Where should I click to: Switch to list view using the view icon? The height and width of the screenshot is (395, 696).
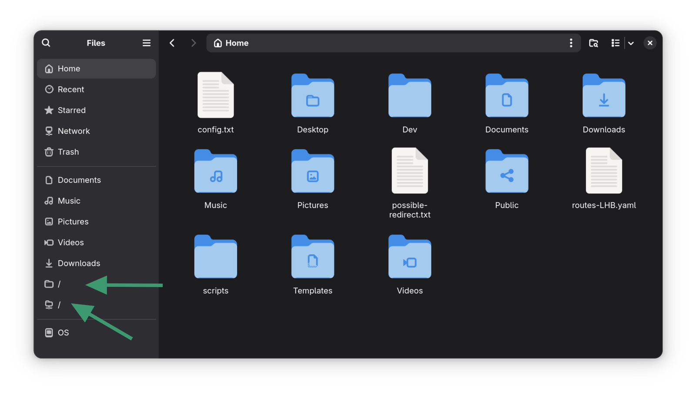pos(615,43)
